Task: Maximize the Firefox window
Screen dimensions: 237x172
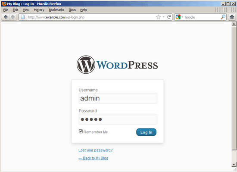Action: pos(228,4)
